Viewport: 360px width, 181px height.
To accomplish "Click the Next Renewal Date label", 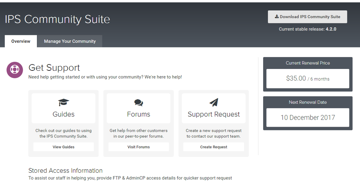I will click(x=307, y=102).
